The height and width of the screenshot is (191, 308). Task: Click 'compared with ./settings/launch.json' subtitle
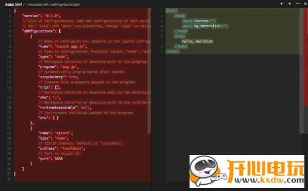pos(54,4)
